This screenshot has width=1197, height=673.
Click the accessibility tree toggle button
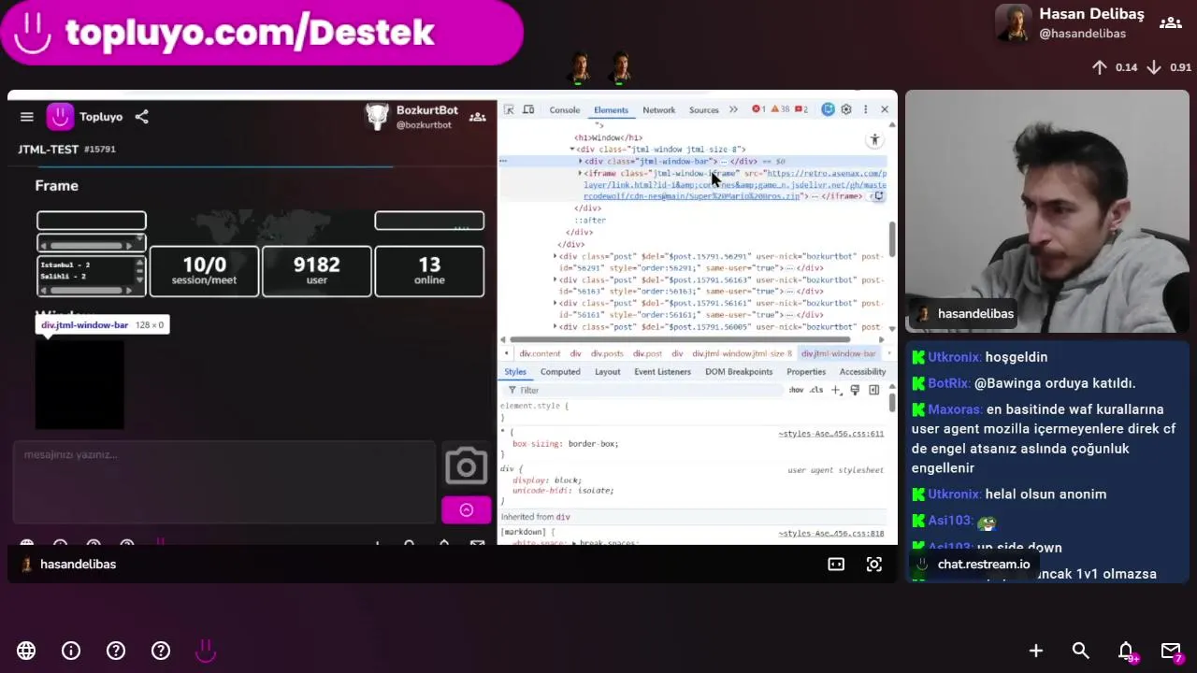[874, 140]
